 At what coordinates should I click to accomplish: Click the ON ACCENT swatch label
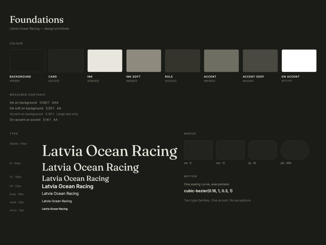pos(290,77)
